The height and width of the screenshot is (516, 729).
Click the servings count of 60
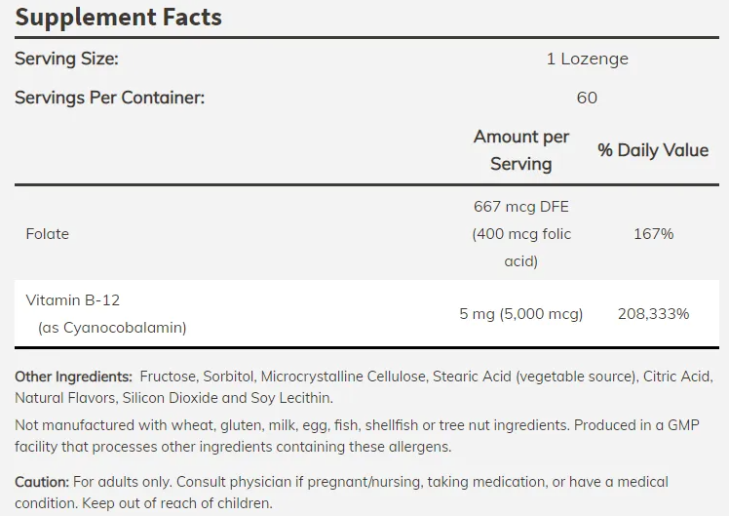(587, 98)
